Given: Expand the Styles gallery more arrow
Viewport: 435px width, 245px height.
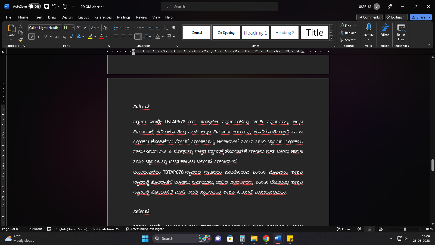Looking at the screenshot, I should click(331, 38).
